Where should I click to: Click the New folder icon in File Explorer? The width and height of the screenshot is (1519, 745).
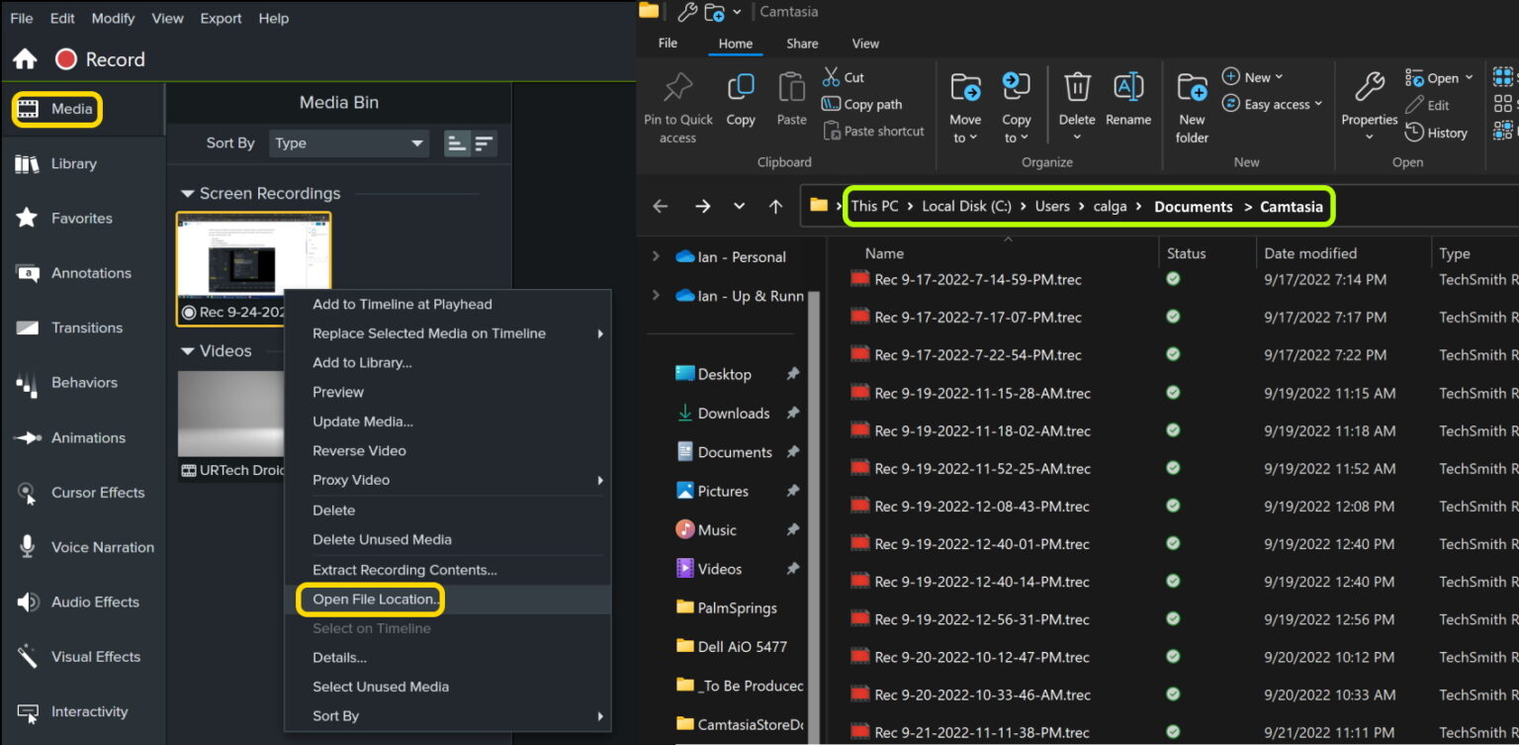point(1191,99)
